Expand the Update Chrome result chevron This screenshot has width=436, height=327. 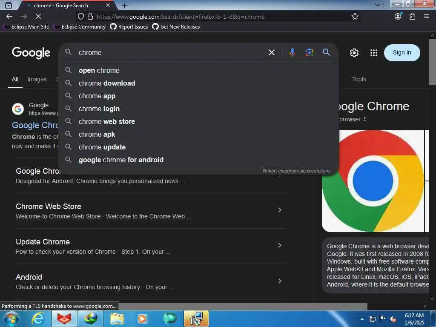pyautogui.click(x=280, y=245)
